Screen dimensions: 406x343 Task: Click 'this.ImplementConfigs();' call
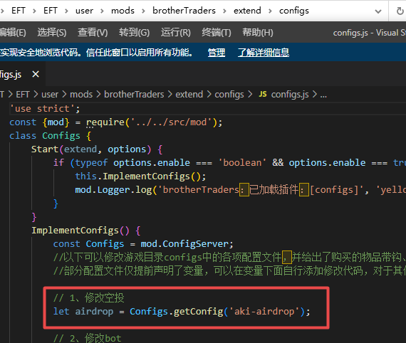(x=140, y=176)
